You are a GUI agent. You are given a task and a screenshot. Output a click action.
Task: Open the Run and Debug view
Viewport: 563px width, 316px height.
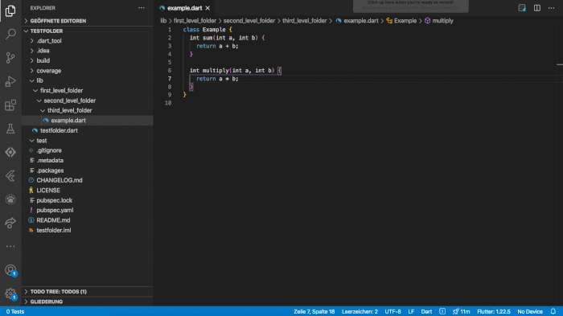(x=10, y=81)
